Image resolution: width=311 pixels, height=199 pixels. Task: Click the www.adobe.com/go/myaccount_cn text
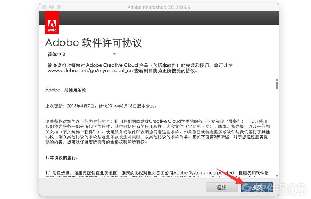pos(90,71)
